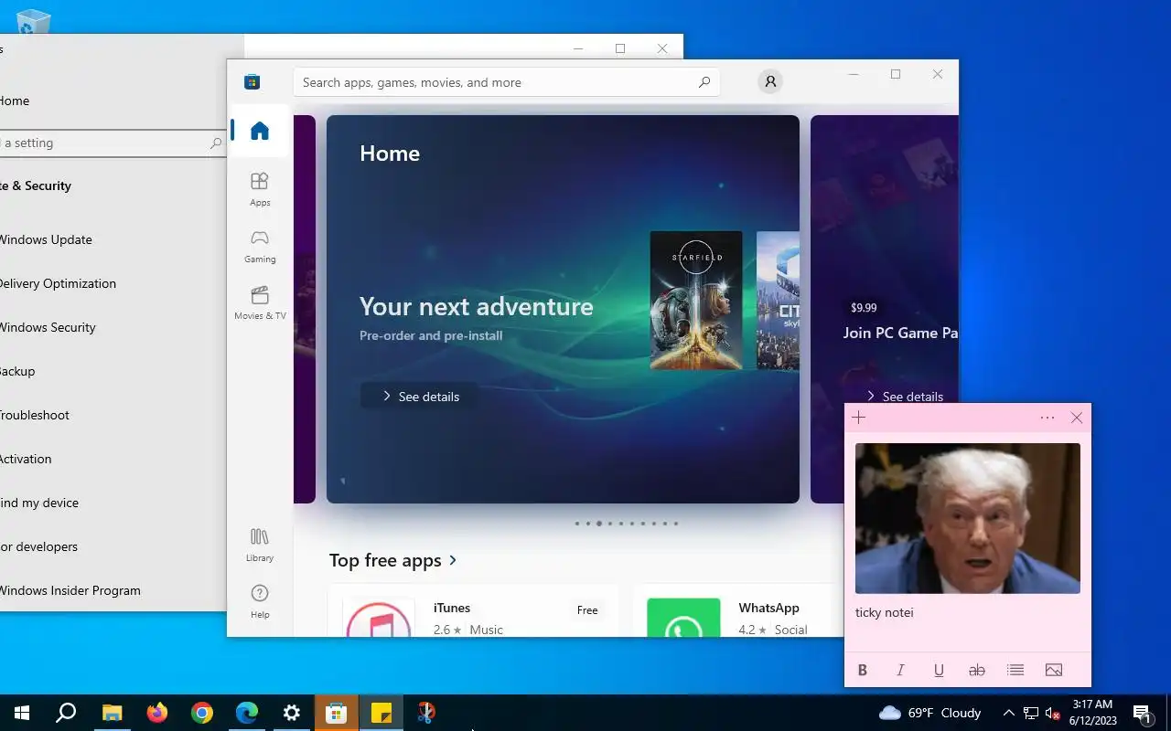
Task: Open network status tray icon
Action: (1031, 713)
